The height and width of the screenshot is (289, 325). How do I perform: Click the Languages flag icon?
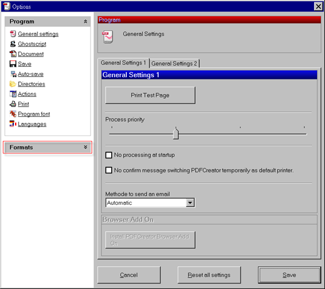coord(13,124)
